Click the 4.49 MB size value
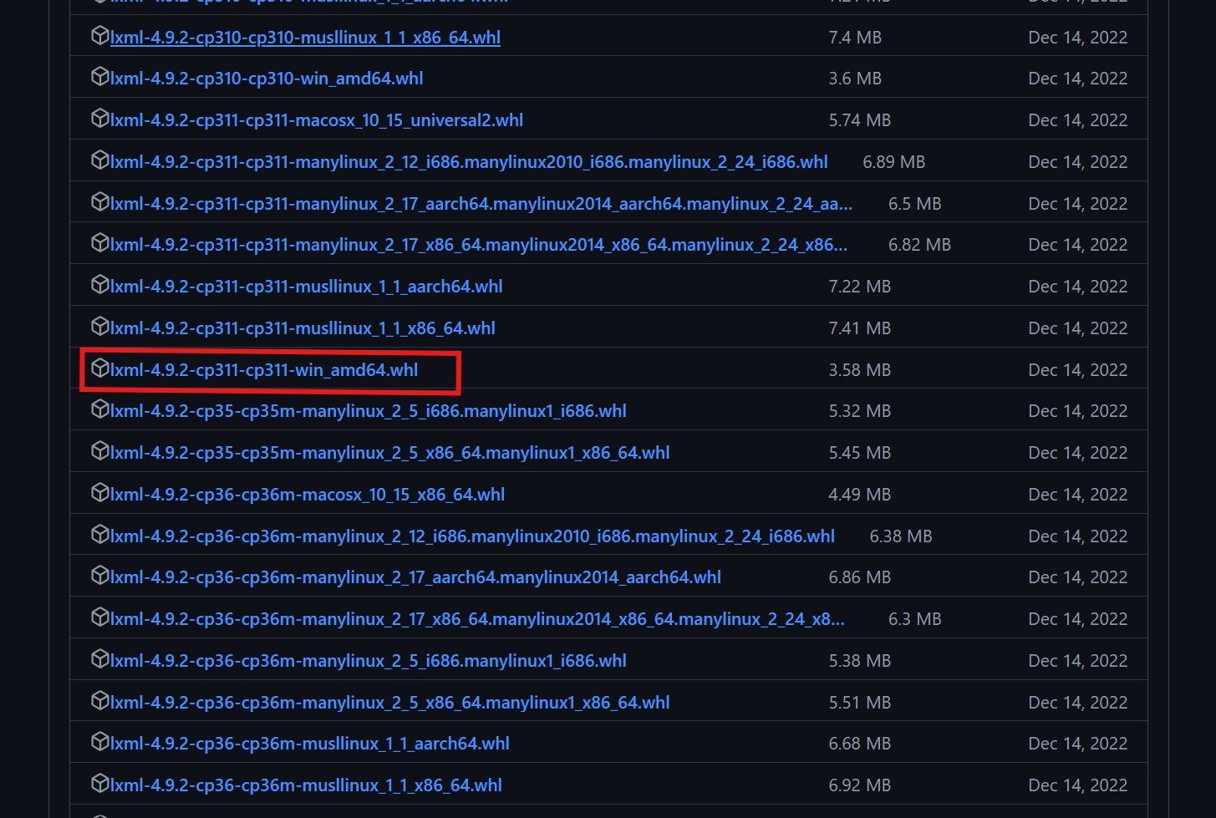 860,495
